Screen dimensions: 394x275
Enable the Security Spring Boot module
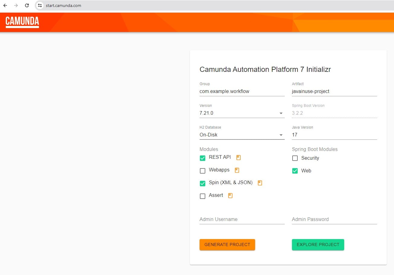[x=295, y=158]
